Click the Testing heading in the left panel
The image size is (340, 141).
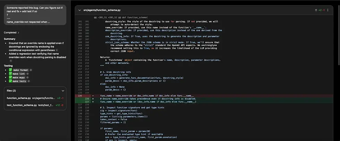point(8,66)
